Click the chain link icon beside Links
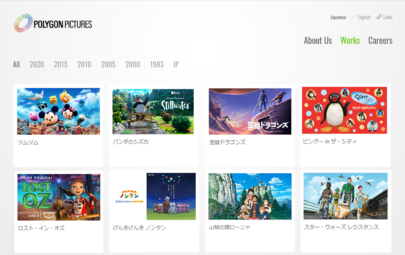This screenshot has width=405, height=255. pos(379,17)
